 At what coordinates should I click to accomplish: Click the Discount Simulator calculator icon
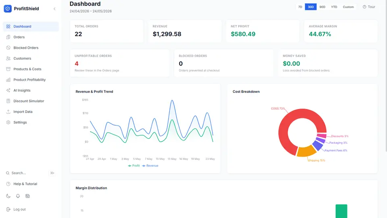[x=8, y=101]
